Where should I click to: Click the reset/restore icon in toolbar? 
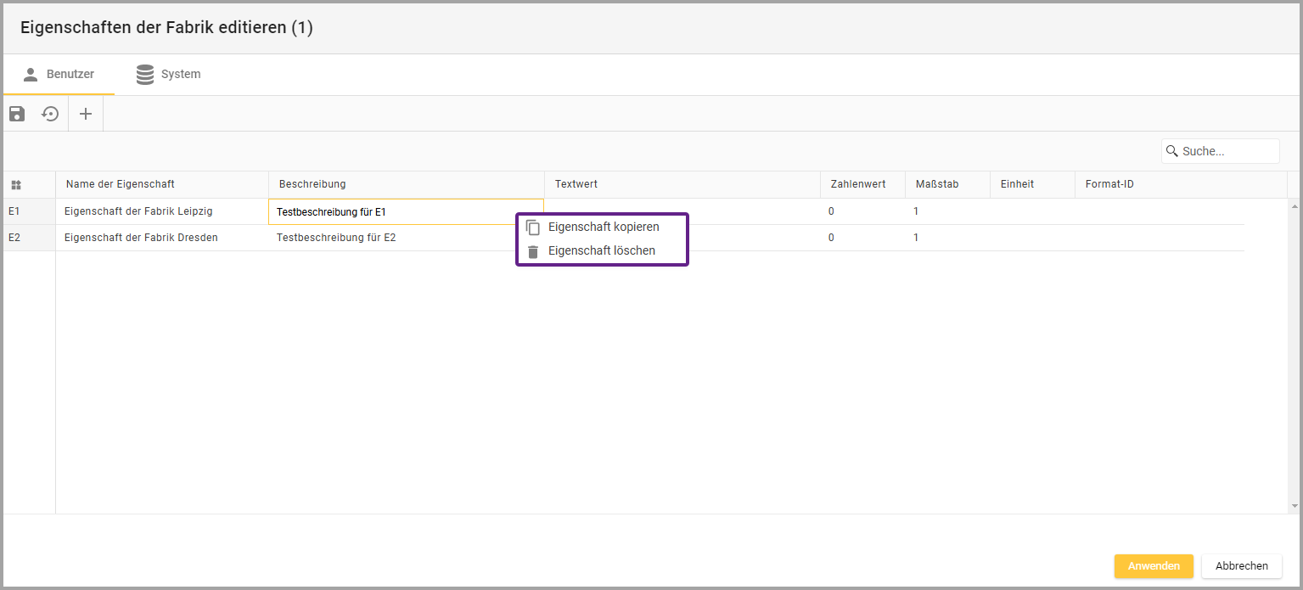click(51, 114)
